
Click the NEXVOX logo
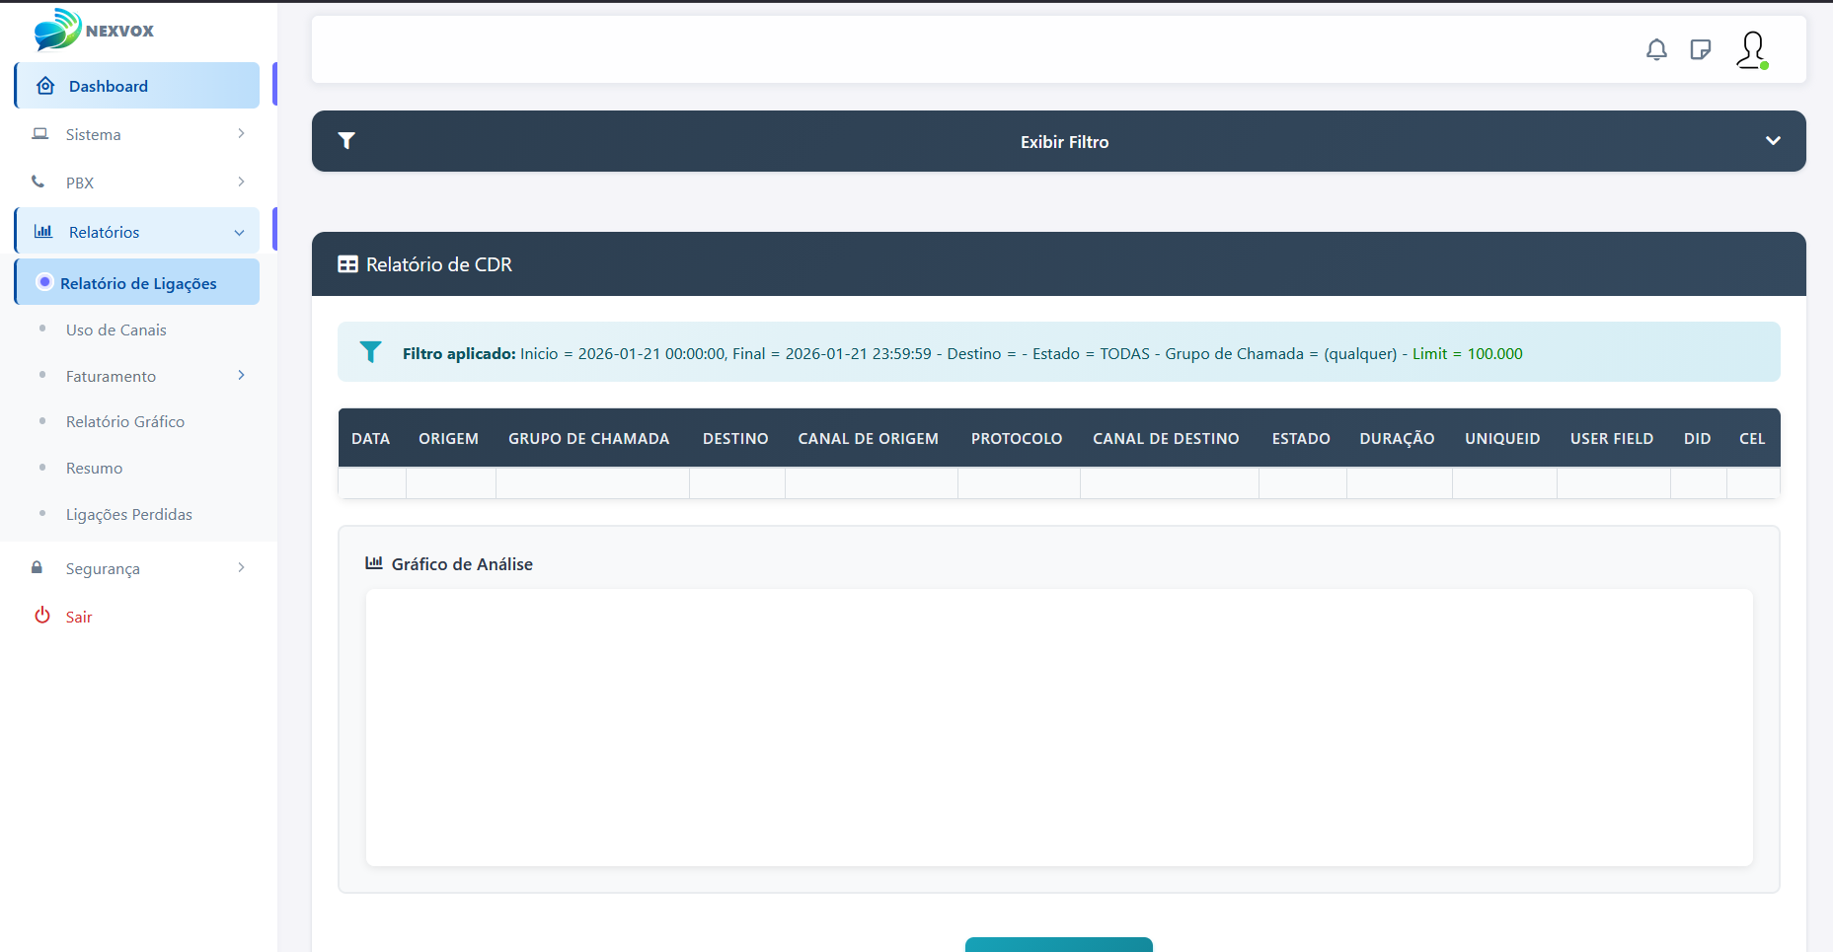[94, 30]
